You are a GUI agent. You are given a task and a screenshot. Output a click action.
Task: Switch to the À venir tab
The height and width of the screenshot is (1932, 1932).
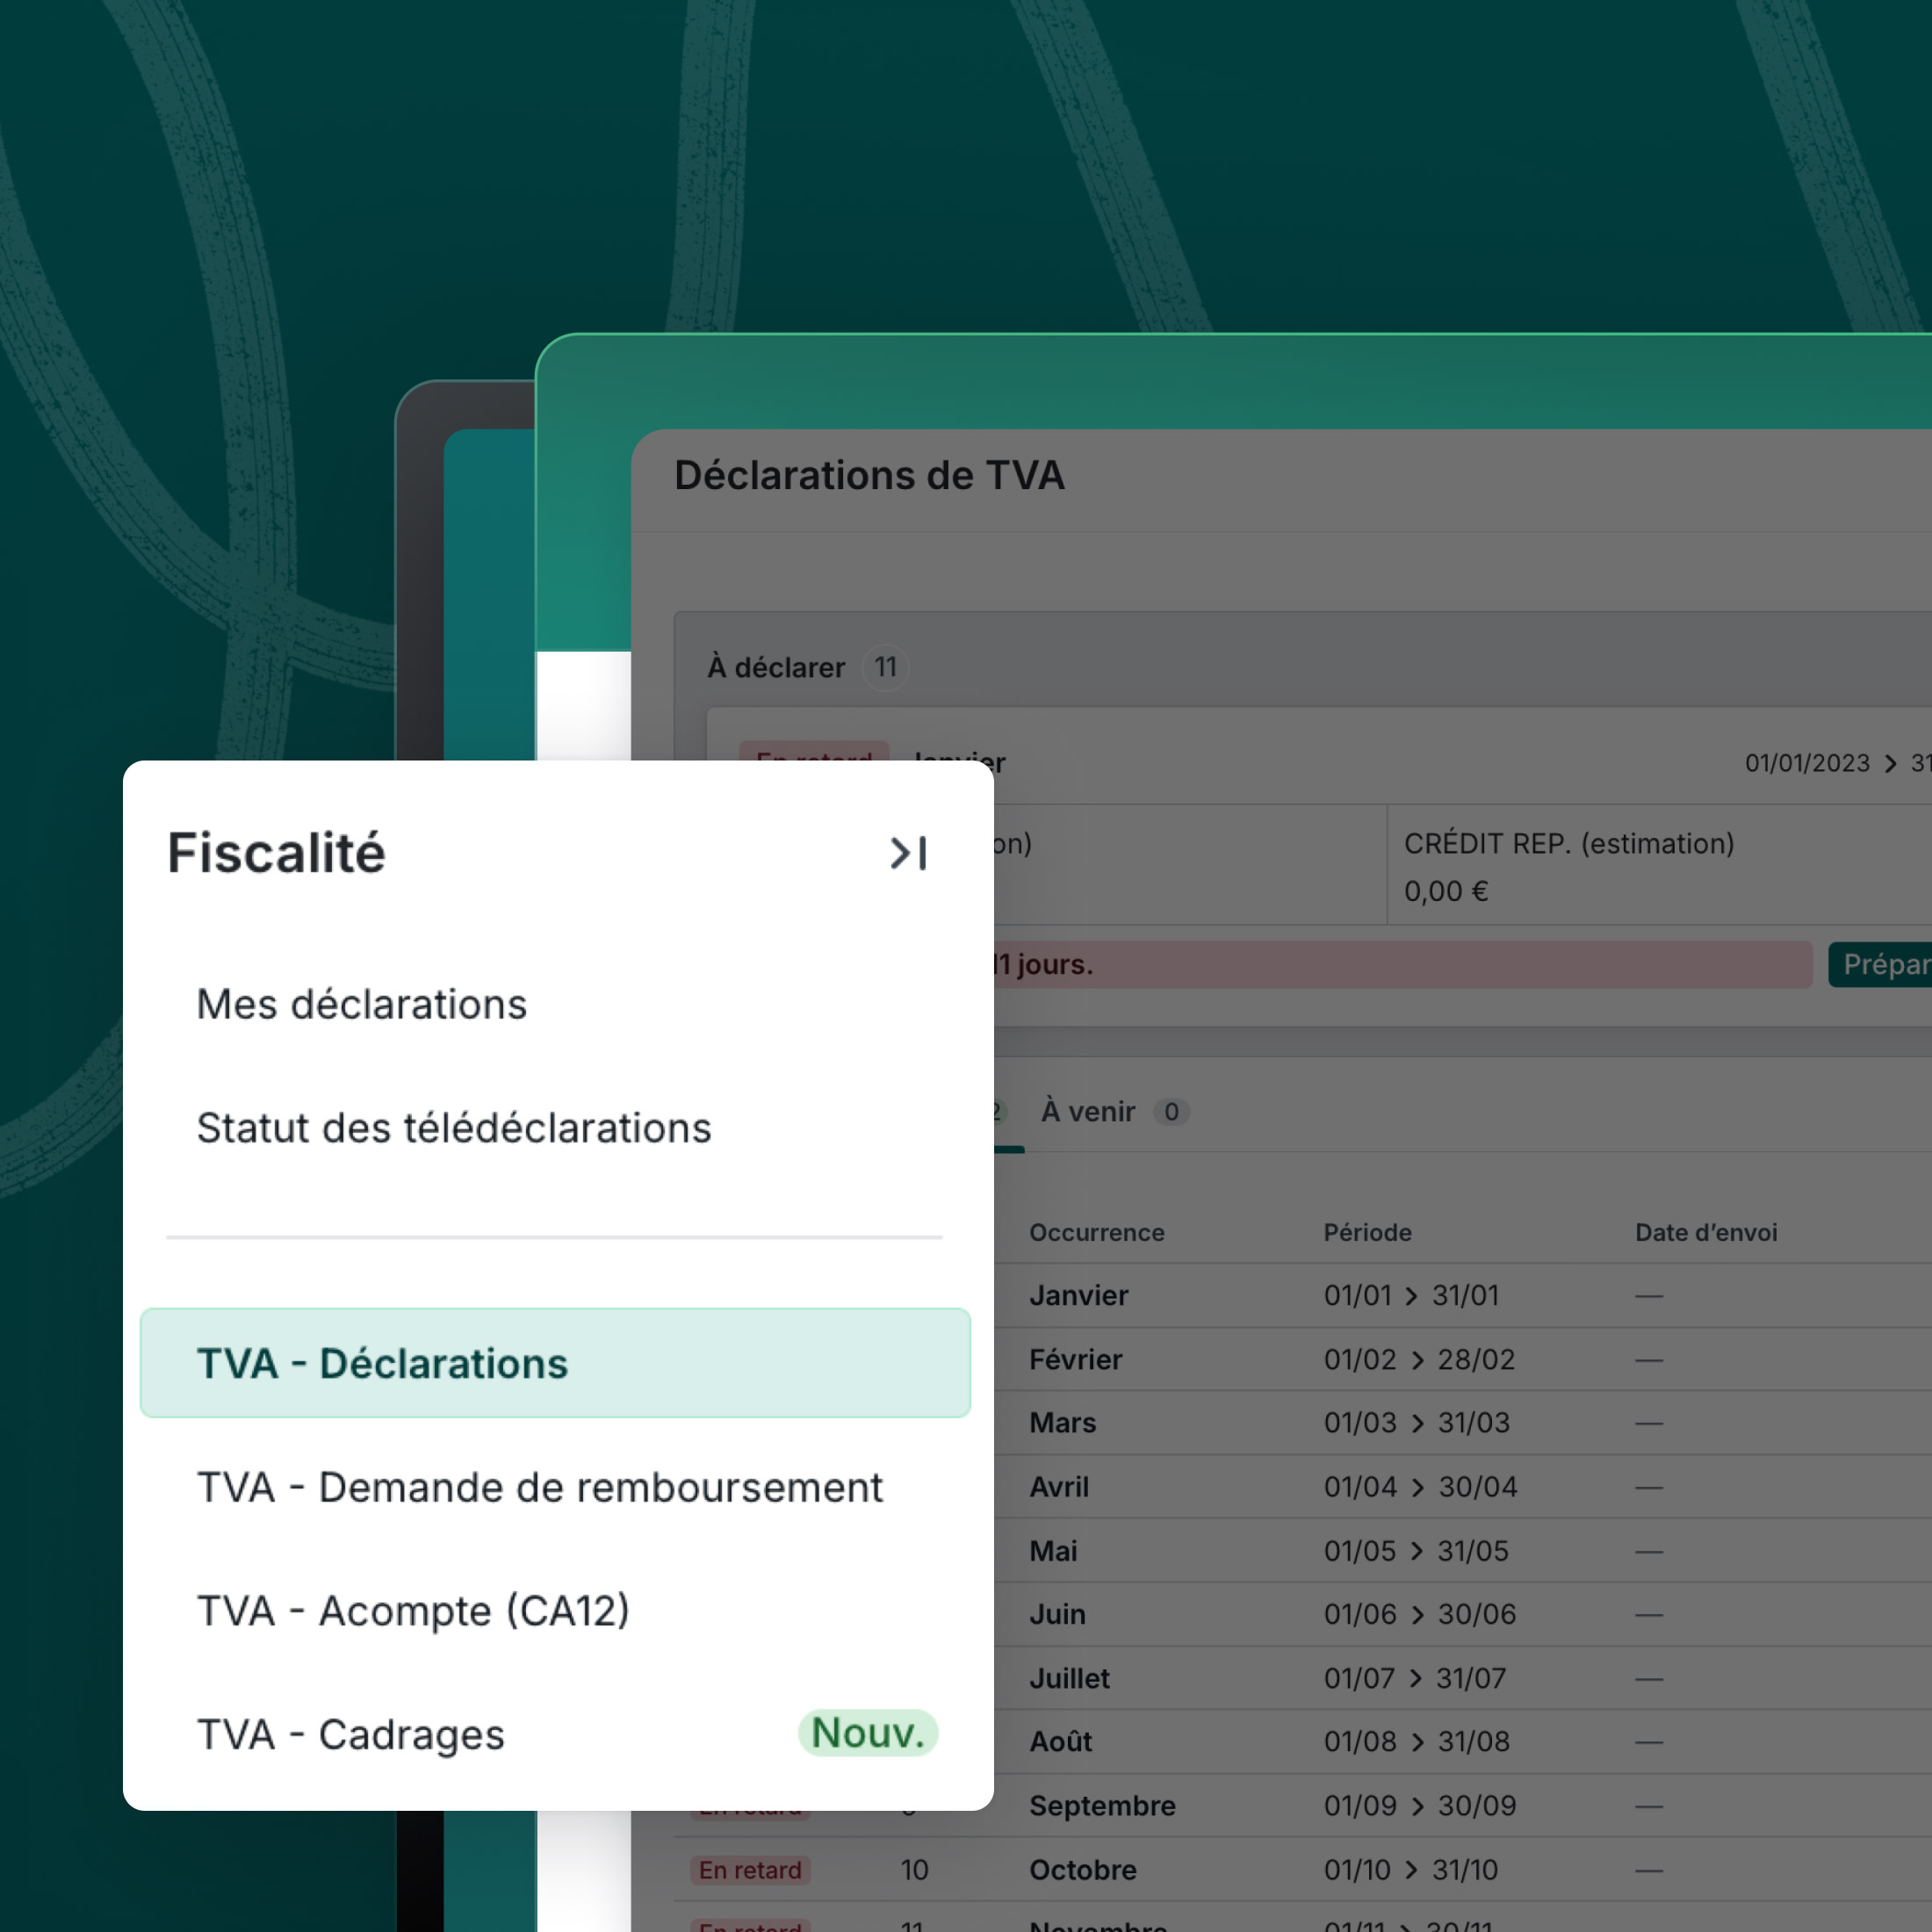tap(1114, 1111)
